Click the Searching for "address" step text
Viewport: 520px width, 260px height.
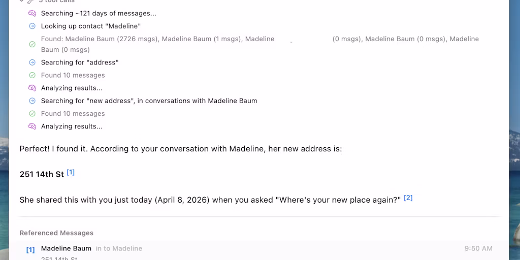pyautogui.click(x=80, y=62)
